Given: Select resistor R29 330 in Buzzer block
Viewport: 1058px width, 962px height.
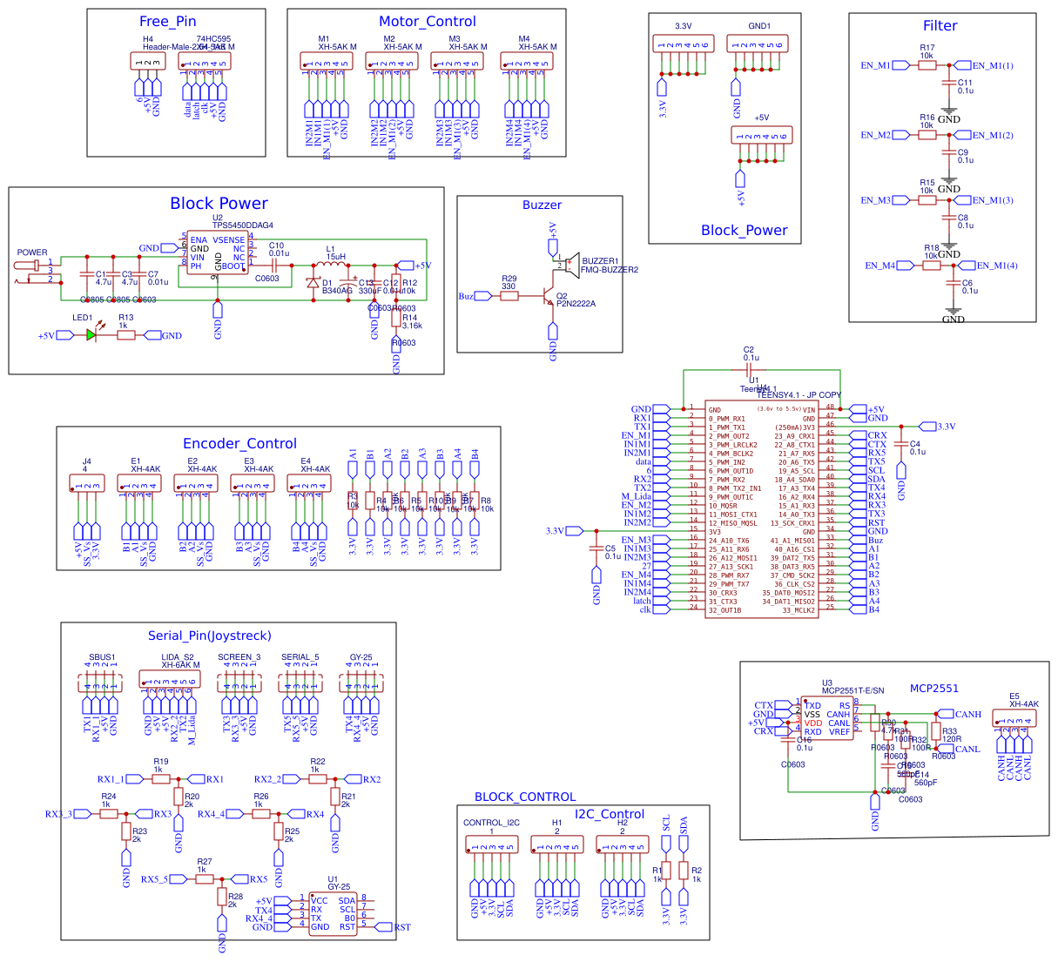Looking at the screenshot, I should tap(509, 296).
